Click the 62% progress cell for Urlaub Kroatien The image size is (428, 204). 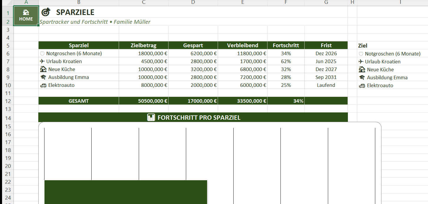pos(286,61)
